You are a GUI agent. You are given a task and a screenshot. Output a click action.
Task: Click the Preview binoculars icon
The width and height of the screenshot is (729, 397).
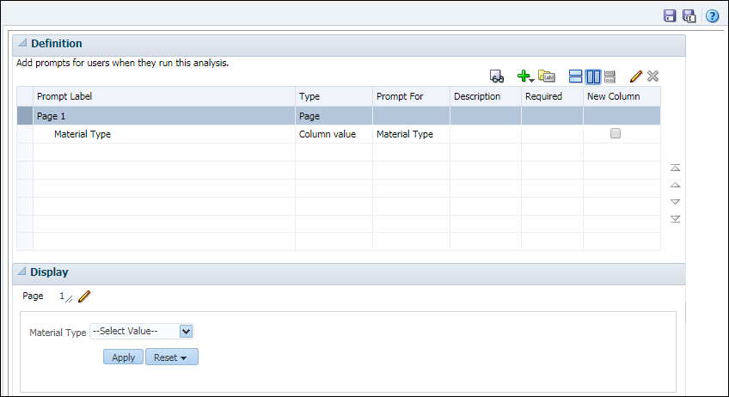coord(497,76)
